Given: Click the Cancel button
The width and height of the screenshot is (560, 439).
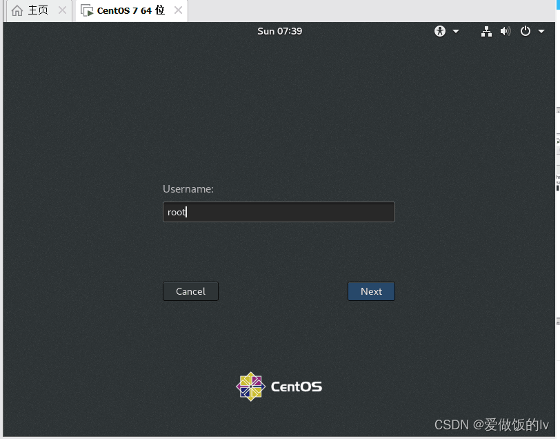Looking at the screenshot, I should (191, 291).
